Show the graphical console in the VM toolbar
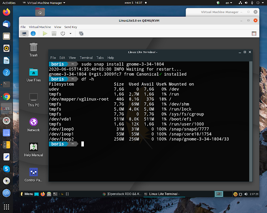The height and width of the screenshot is (213, 267). click(24, 33)
